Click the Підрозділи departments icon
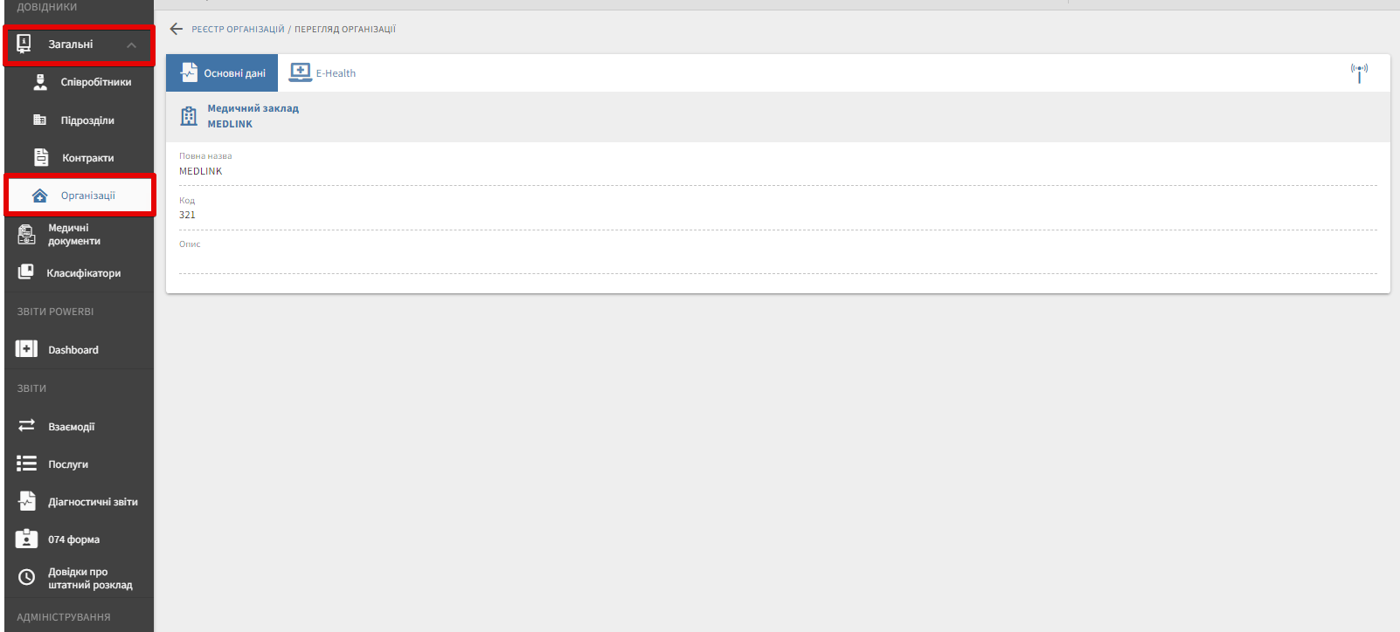 [40, 120]
